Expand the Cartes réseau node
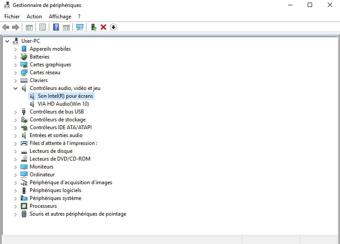 coord(16,73)
